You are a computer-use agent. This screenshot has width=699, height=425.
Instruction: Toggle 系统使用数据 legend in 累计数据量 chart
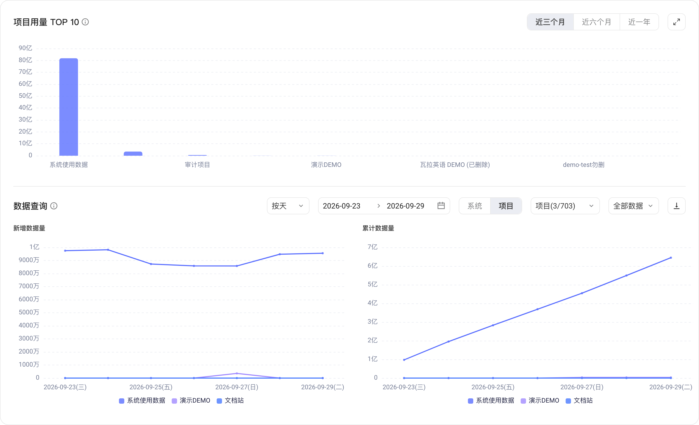(491, 400)
